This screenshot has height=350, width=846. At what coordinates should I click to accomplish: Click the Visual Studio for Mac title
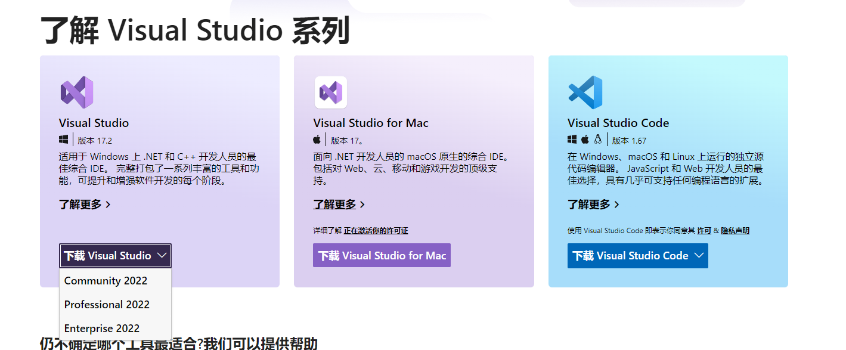tap(371, 123)
